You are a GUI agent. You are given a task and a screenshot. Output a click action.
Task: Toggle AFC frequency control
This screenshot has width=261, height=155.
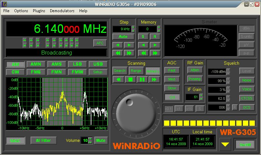pyautogui.click(x=100, y=43)
